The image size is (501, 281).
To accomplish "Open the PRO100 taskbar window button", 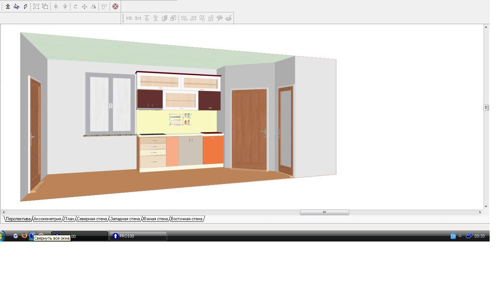I will coord(138,236).
